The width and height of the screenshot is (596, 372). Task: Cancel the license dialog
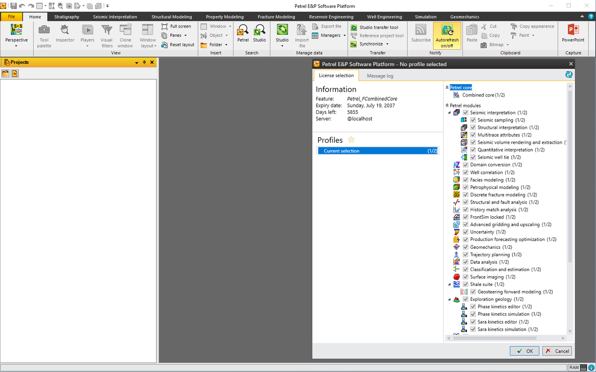tap(557, 351)
